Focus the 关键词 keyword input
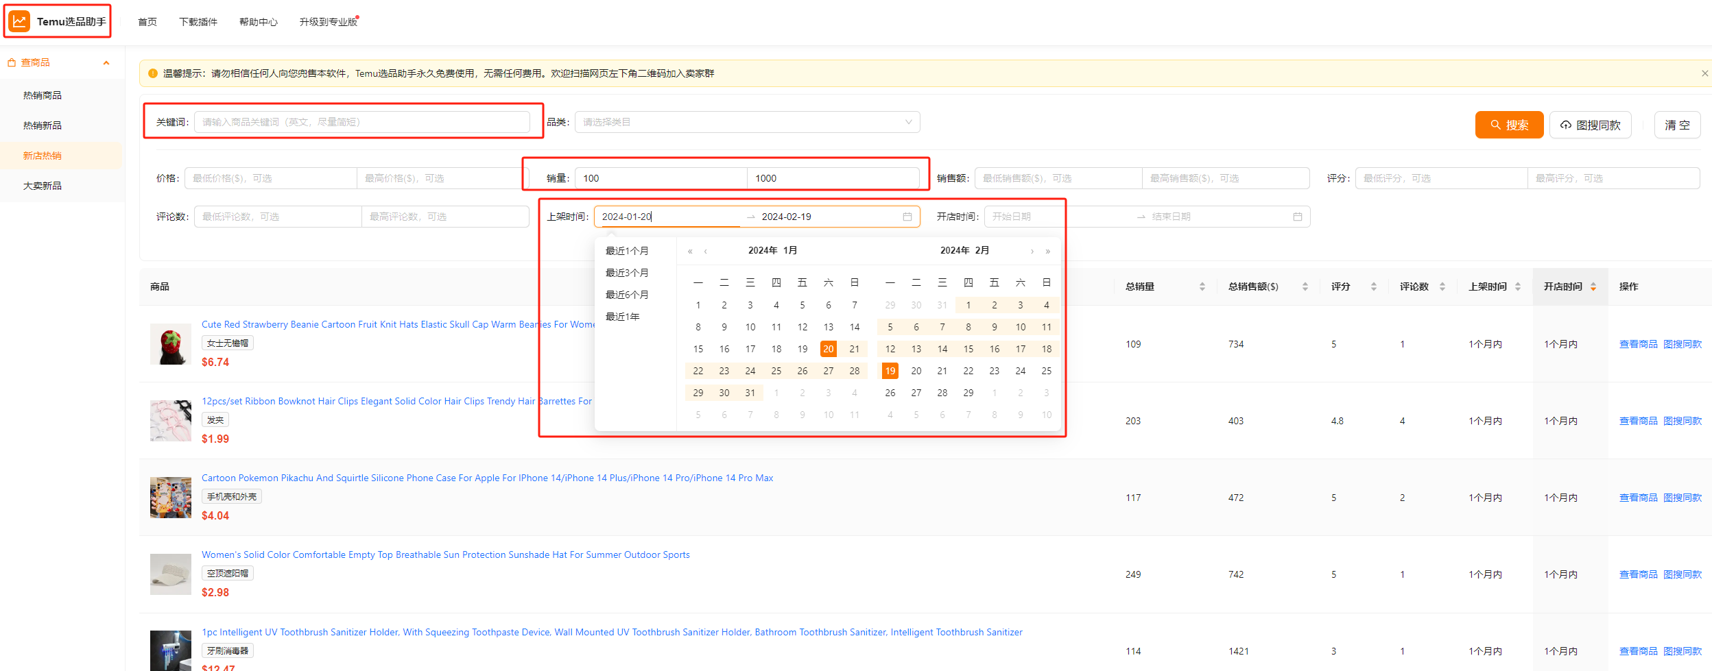Screen dimensions: 1712x671 362,122
